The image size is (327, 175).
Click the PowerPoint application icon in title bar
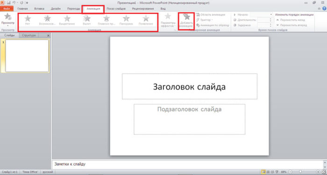pyautogui.click(x=2, y=3)
